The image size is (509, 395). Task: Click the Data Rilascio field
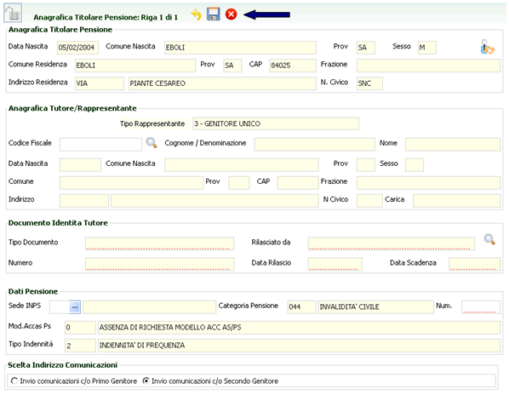coord(335,264)
